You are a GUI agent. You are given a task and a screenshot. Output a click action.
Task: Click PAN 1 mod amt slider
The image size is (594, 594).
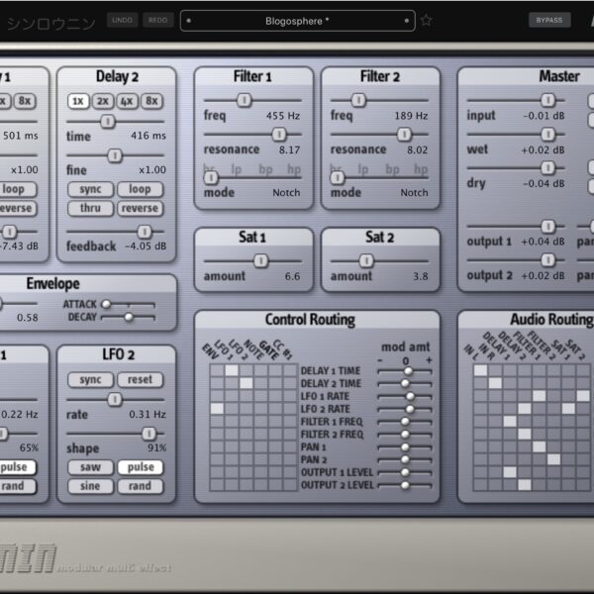pos(405,447)
